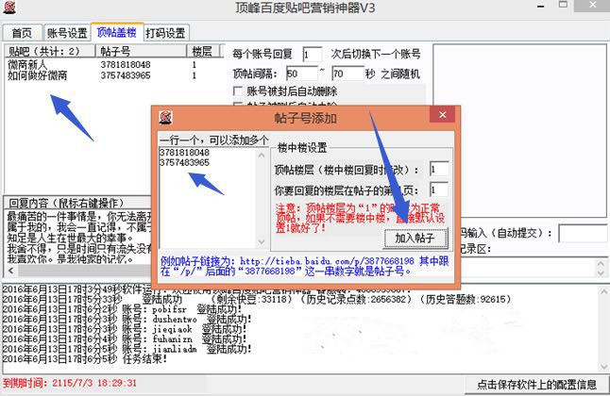Image resolution: width=610 pixels, height=396 pixels.
Task: Click the 任务结束 log line
Action: 85,358
